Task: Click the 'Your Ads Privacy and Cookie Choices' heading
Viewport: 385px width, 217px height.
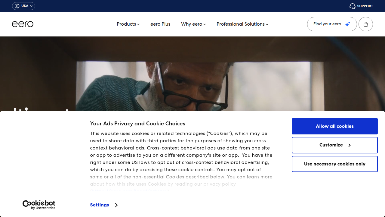Action: pyautogui.click(x=137, y=124)
